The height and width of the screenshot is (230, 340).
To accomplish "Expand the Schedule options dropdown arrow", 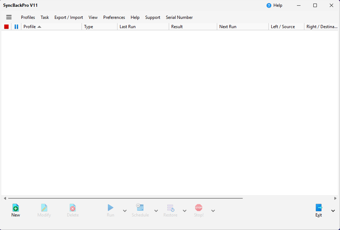I will (156, 211).
